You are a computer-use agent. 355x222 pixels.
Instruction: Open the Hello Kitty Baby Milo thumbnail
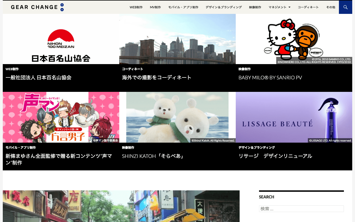tap(294, 39)
